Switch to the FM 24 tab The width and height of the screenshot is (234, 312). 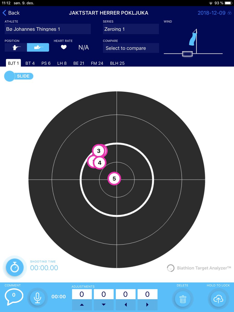(x=97, y=63)
